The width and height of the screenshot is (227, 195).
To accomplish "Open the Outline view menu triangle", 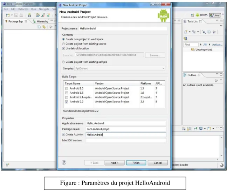I will 221,80.
